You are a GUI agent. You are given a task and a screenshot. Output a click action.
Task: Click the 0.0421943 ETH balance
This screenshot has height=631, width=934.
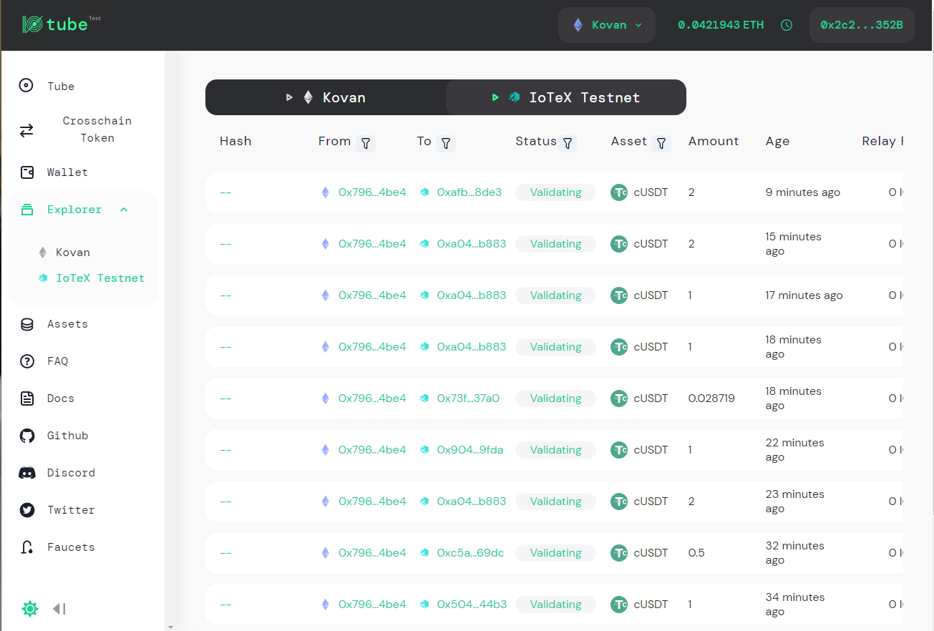coord(721,25)
